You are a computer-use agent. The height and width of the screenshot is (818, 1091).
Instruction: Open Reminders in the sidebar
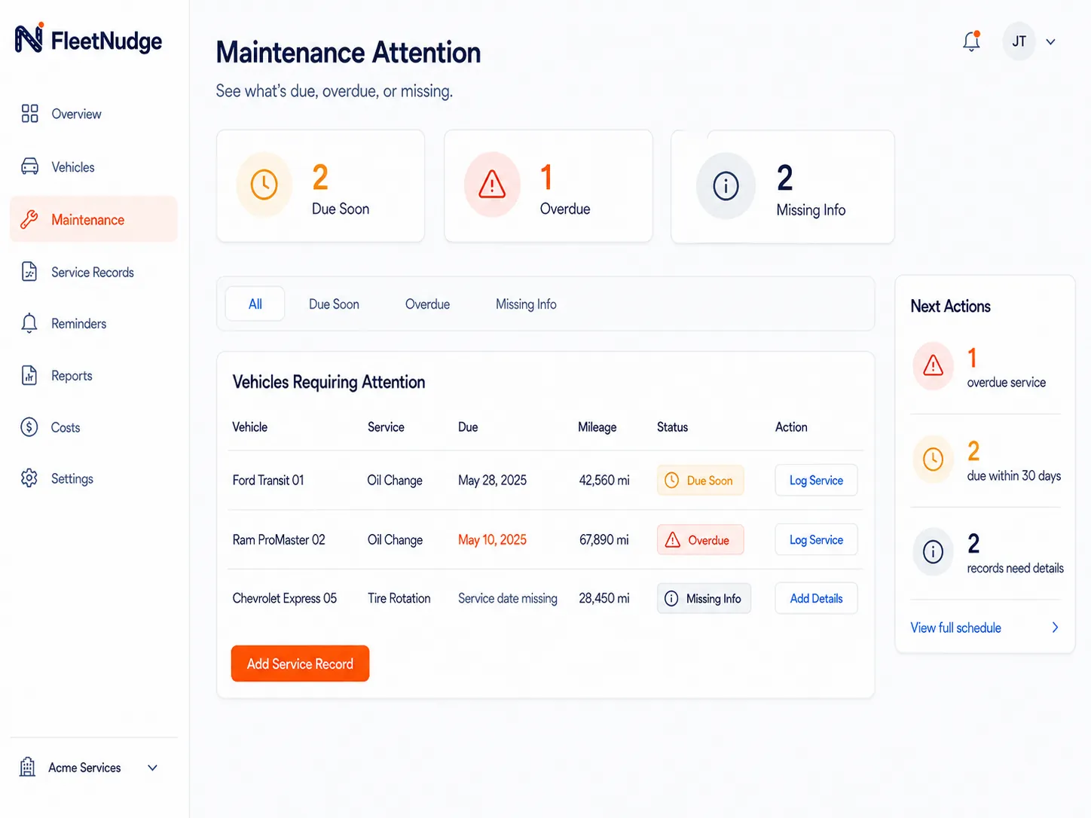pyautogui.click(x=93, y=324)
